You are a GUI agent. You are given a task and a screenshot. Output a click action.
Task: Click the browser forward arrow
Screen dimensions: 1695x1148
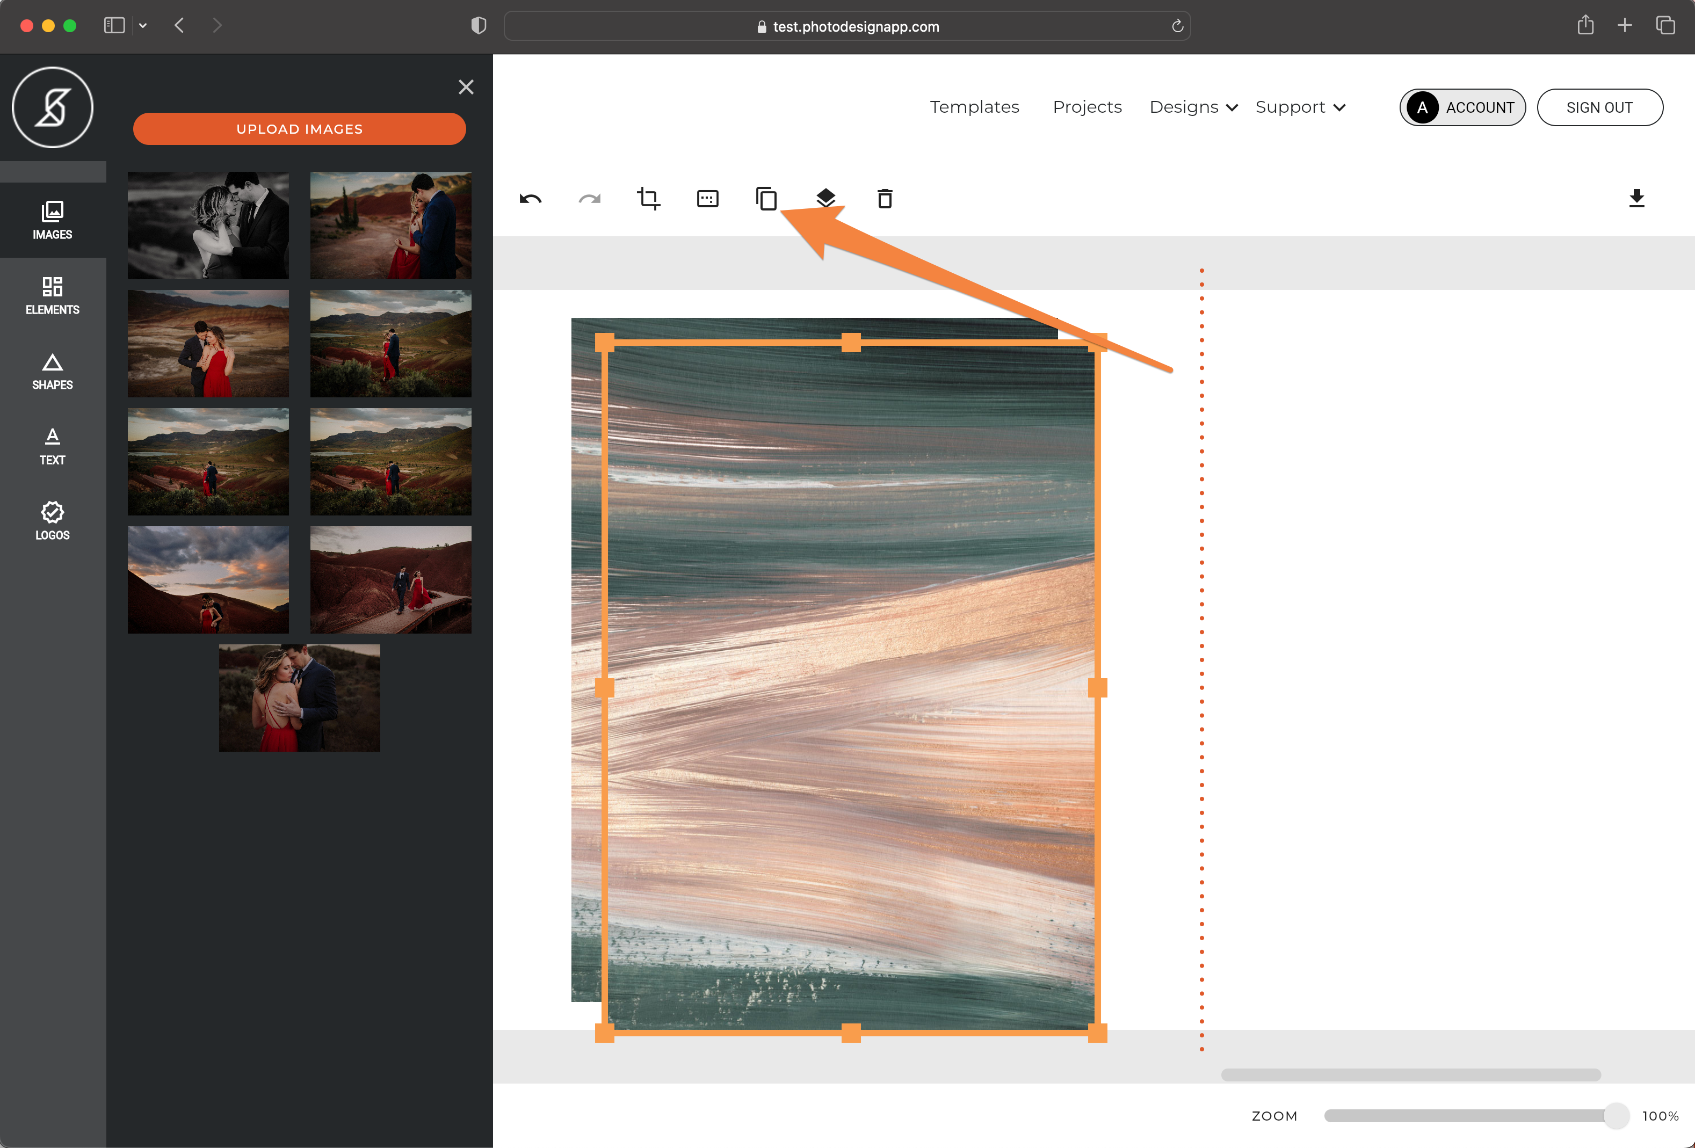pos(216,26)
